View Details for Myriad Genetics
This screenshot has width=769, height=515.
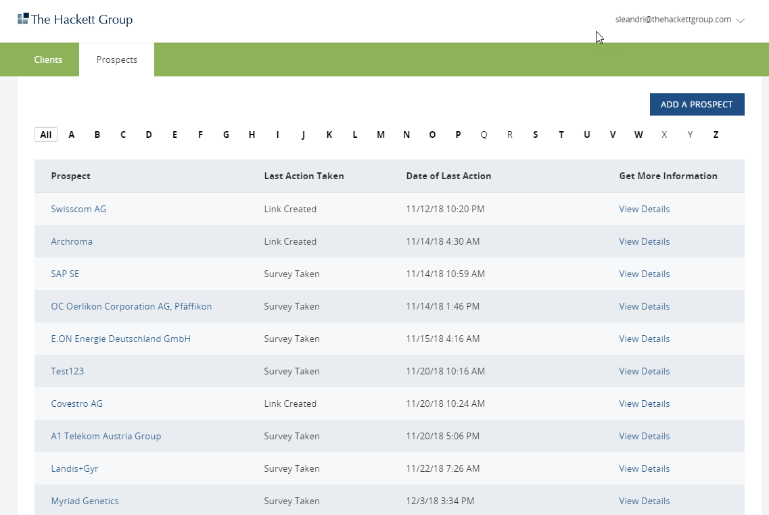click(645, 501)
